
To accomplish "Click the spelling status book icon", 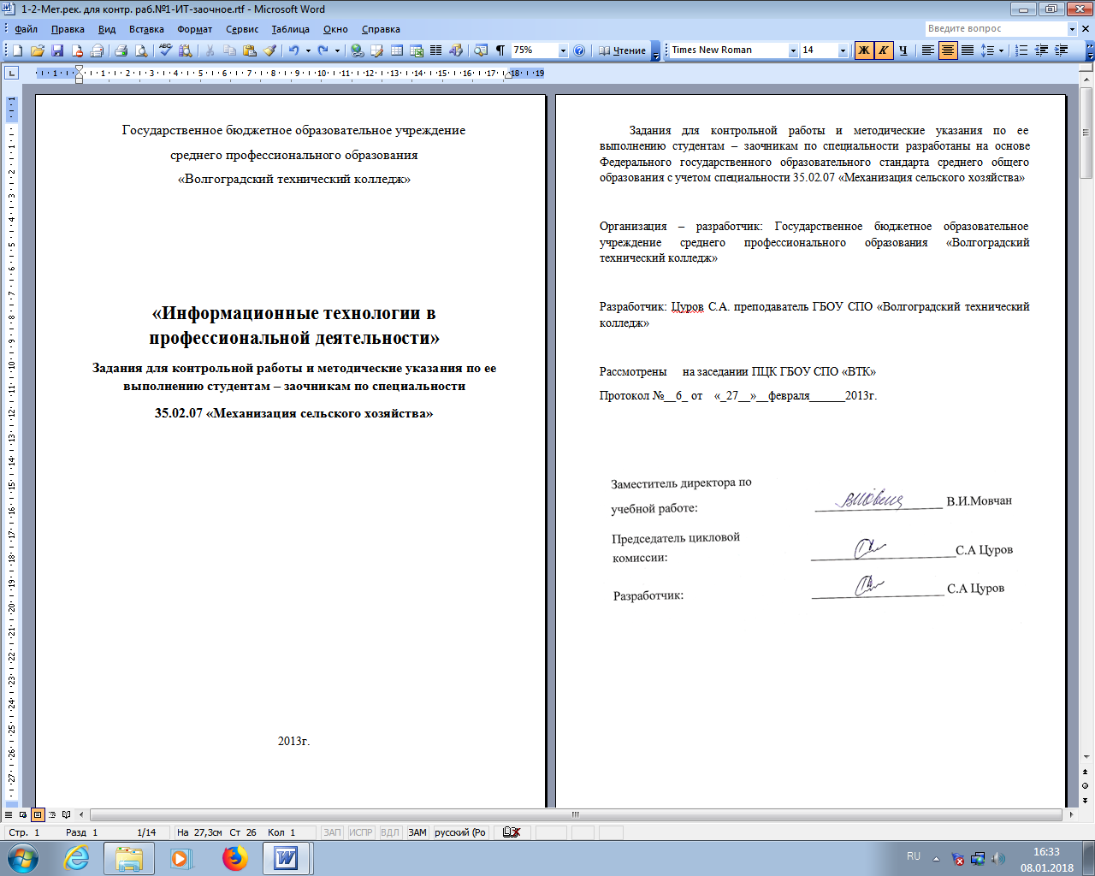I will [512, 832].
